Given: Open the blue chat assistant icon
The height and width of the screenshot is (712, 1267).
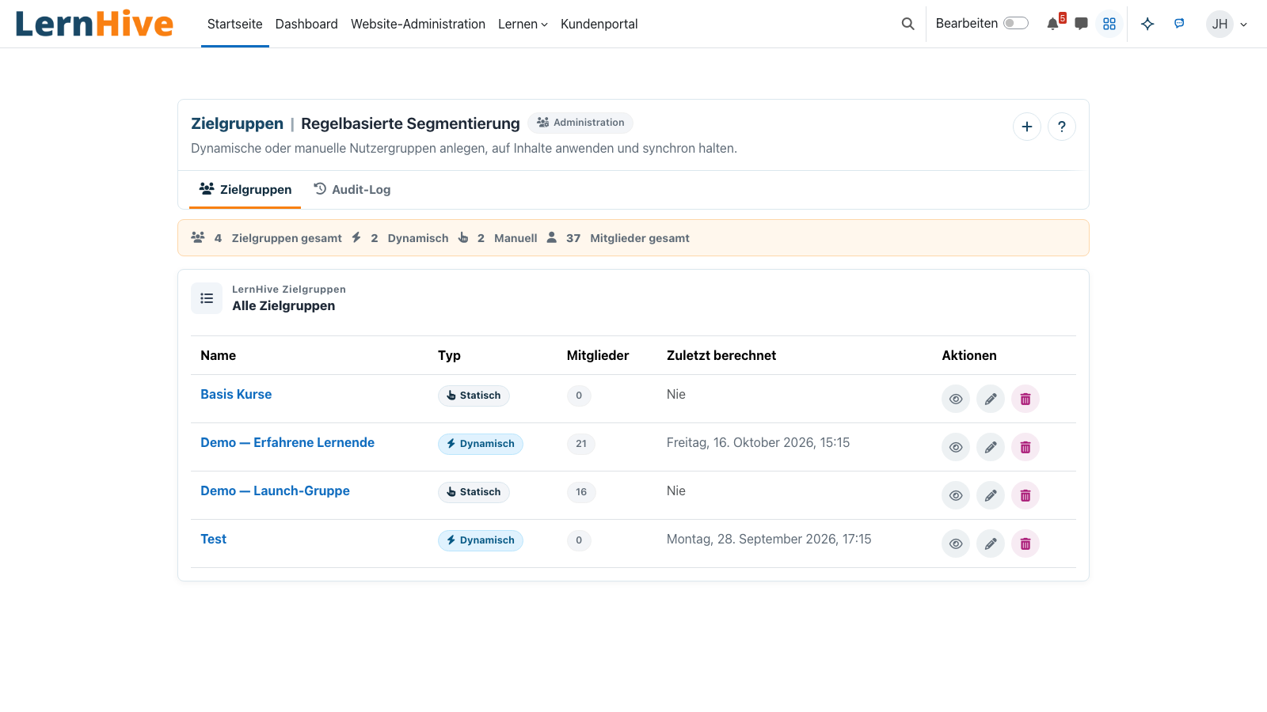Looking at the screenshot, I should [x=1179, y=24].
